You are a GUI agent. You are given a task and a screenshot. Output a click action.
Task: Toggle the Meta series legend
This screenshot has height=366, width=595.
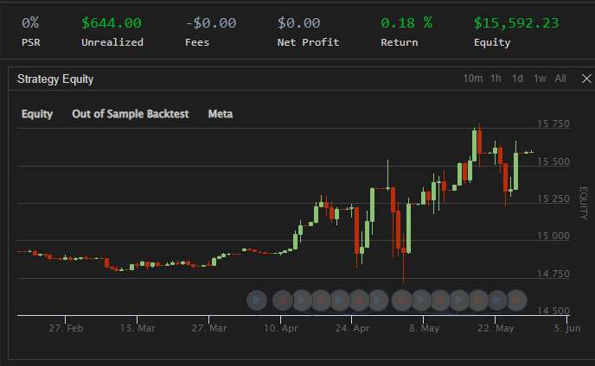(221, 114)
